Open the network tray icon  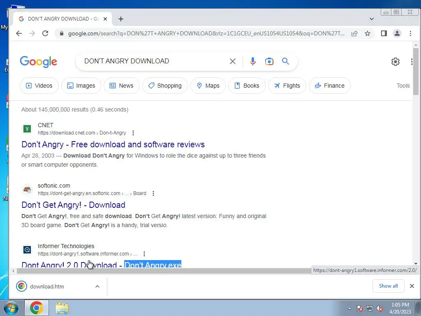click(370, 309)
